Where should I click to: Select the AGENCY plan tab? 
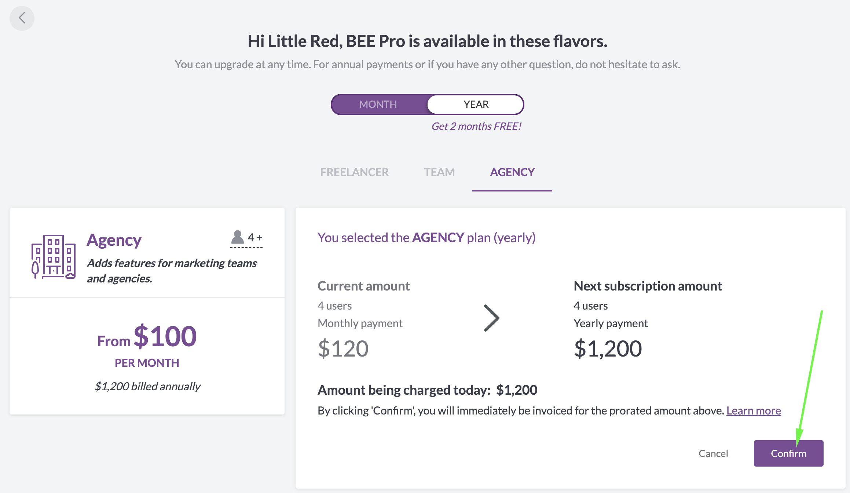[512, 172]
